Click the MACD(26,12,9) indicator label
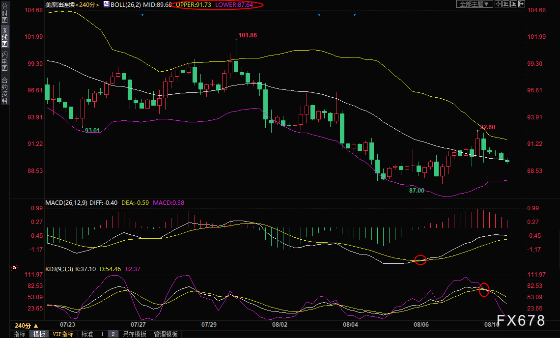560x338 pixels. (66, 202)
